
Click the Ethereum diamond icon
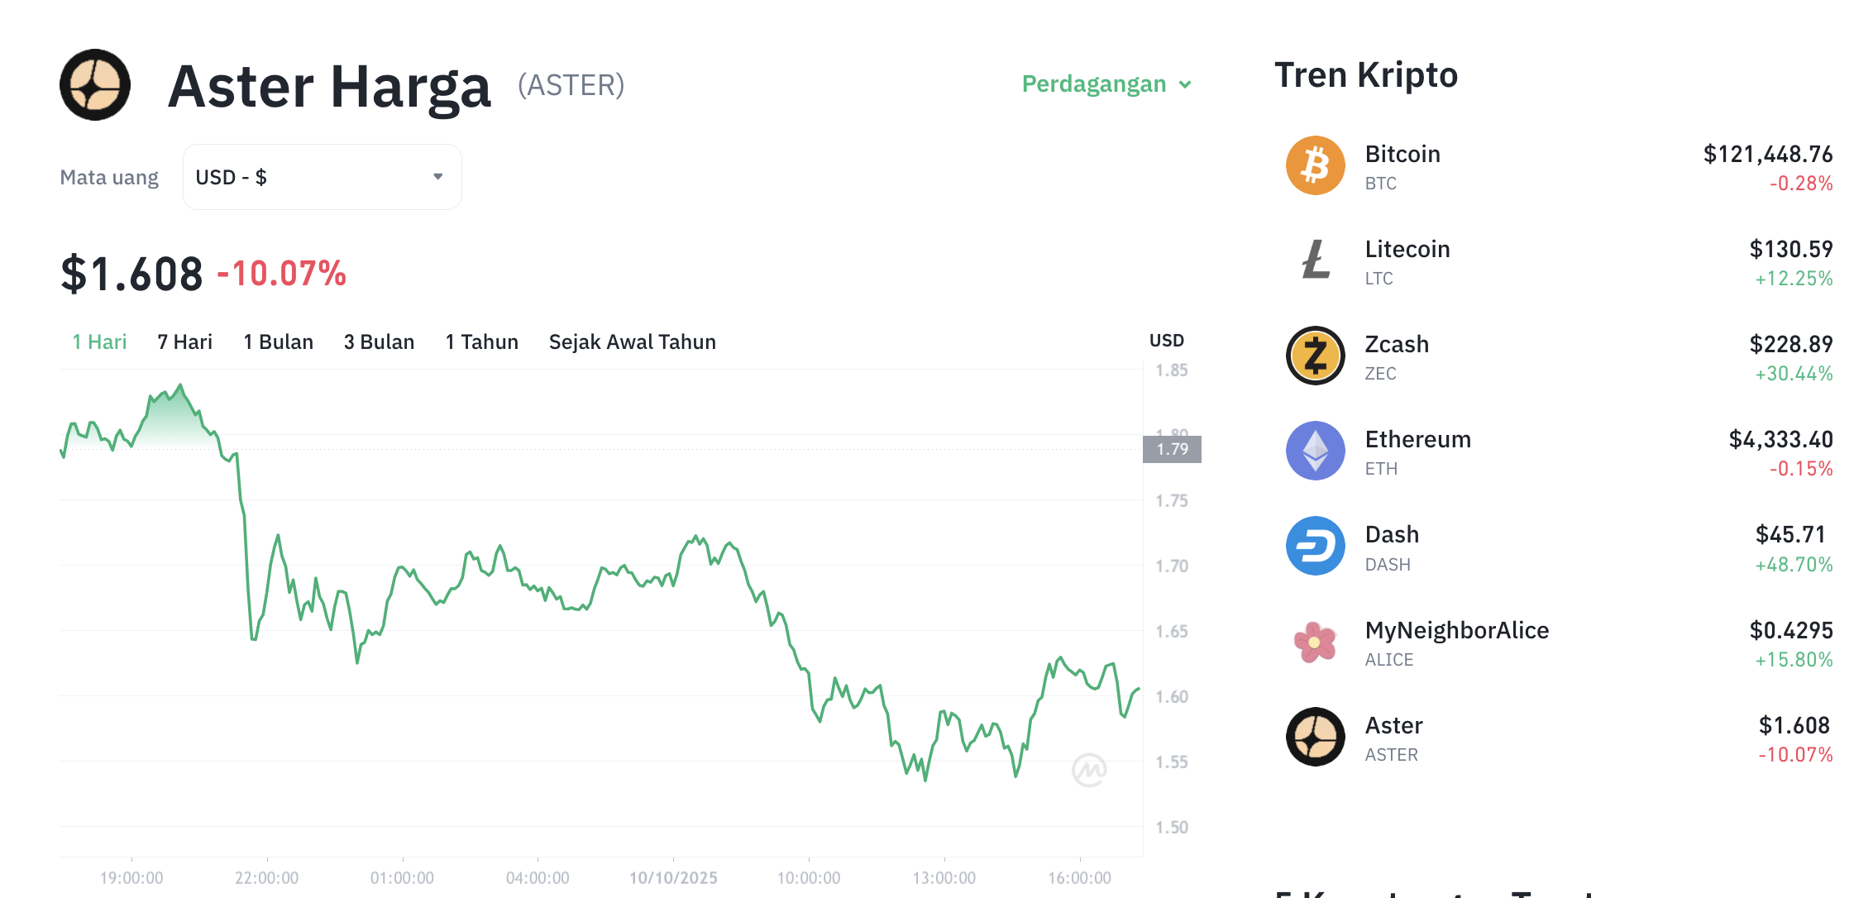(x=1315, y=451)
